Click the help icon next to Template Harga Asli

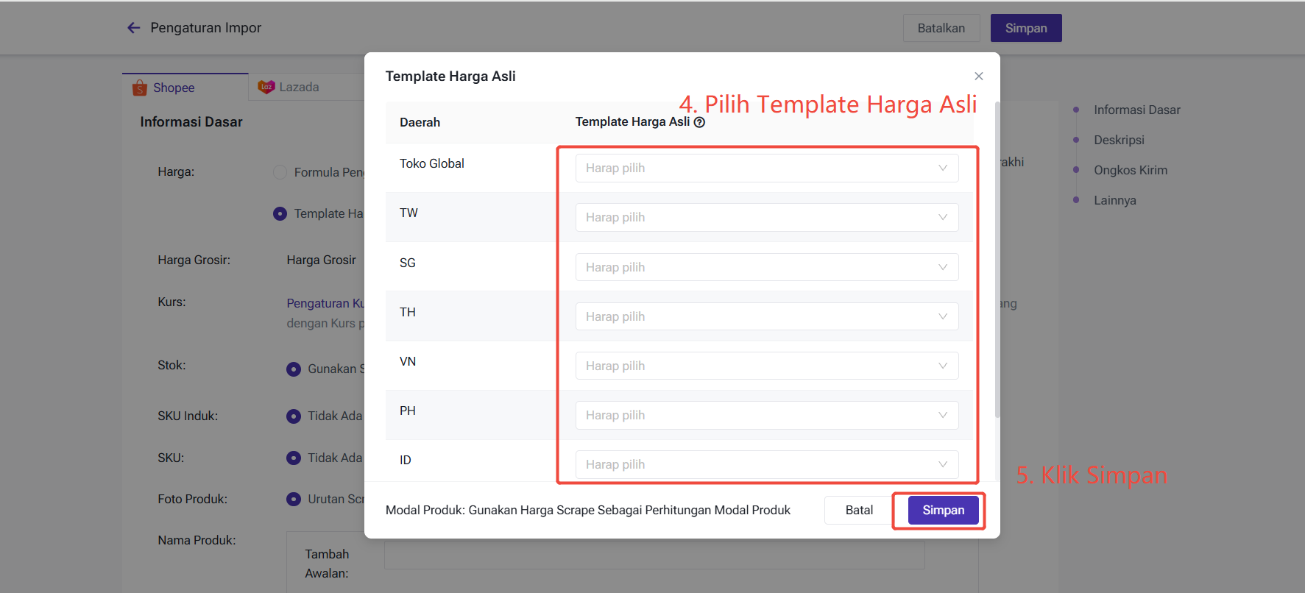coord(699,122)
